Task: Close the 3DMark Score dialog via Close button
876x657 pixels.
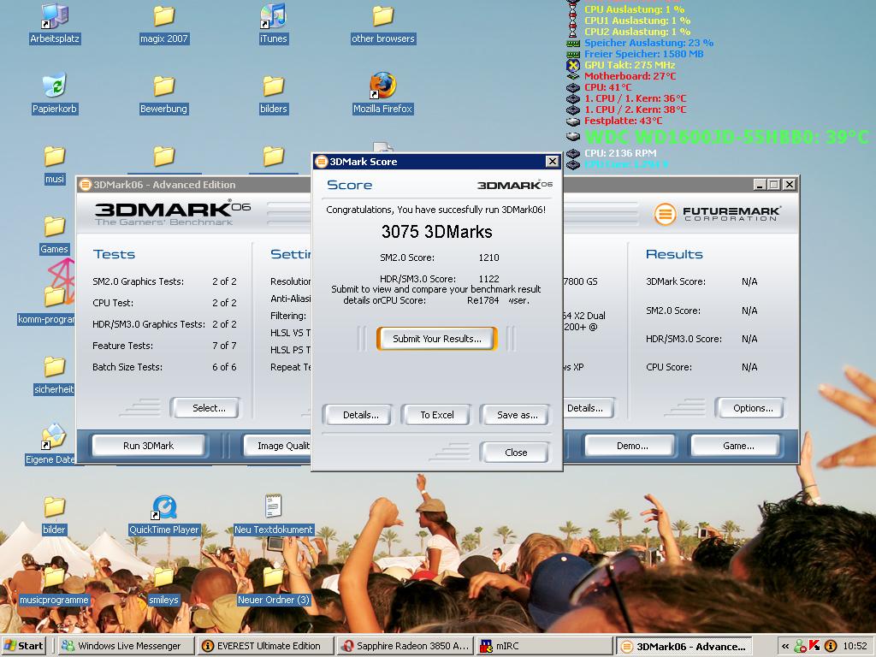Action: tap(516, 453)
